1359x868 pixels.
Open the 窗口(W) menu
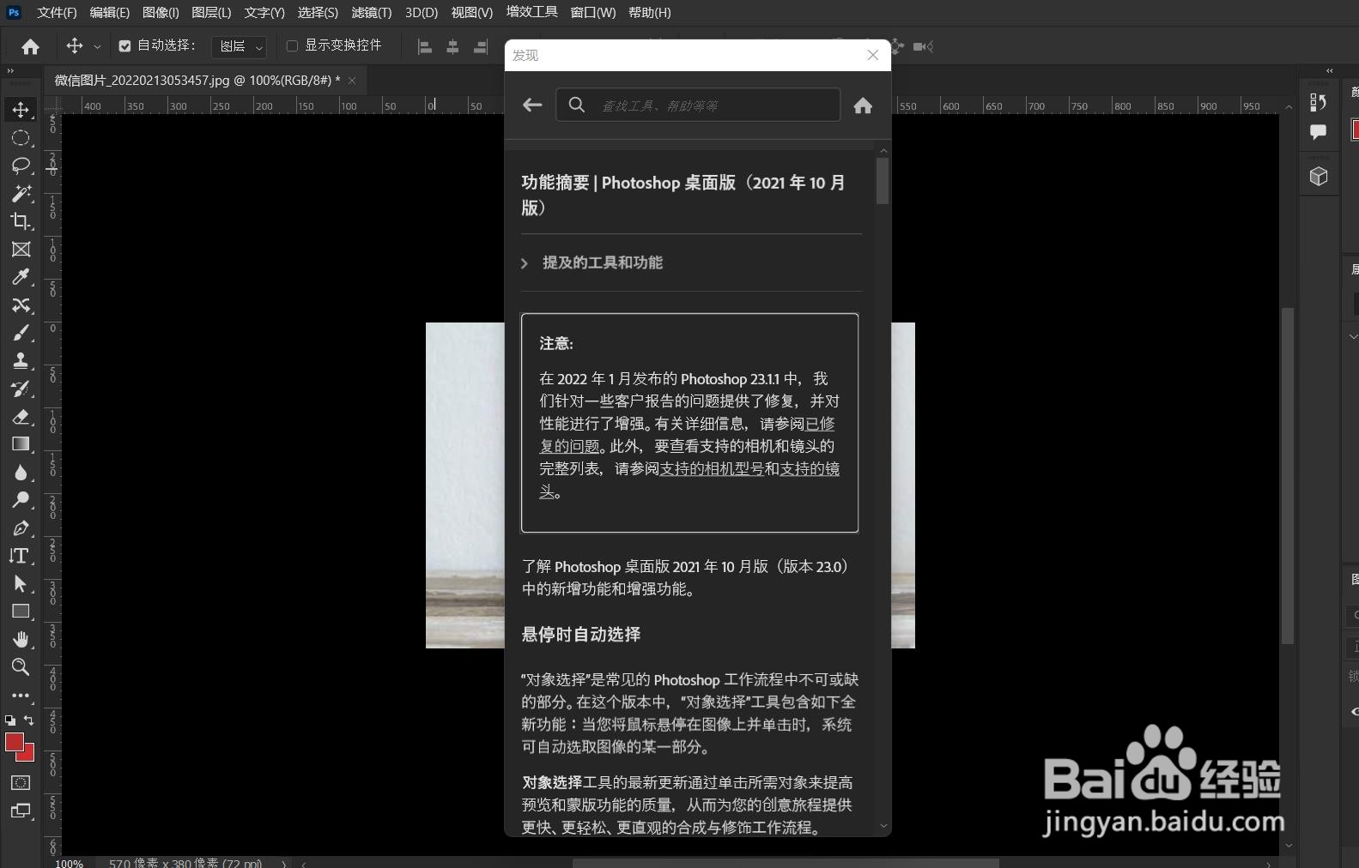tap(593, 13)
